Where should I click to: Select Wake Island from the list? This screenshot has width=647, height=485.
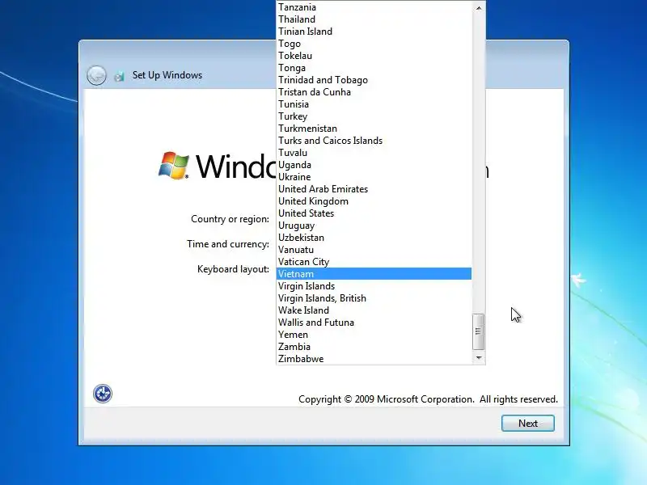tap(374, 310)
